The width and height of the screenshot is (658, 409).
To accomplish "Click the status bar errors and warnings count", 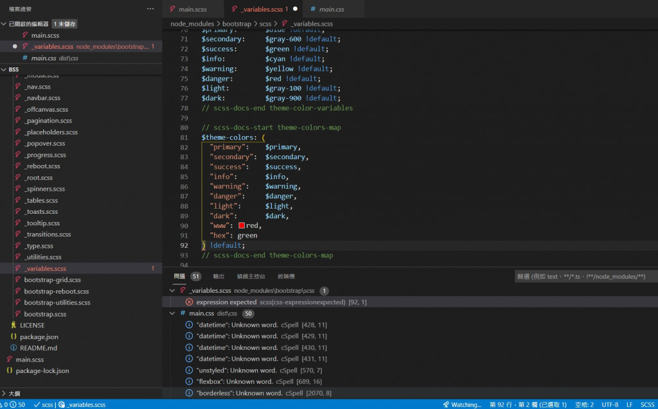I will coord(13,405).
